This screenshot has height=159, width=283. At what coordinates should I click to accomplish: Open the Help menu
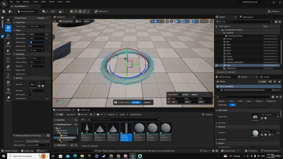[68, 2]
